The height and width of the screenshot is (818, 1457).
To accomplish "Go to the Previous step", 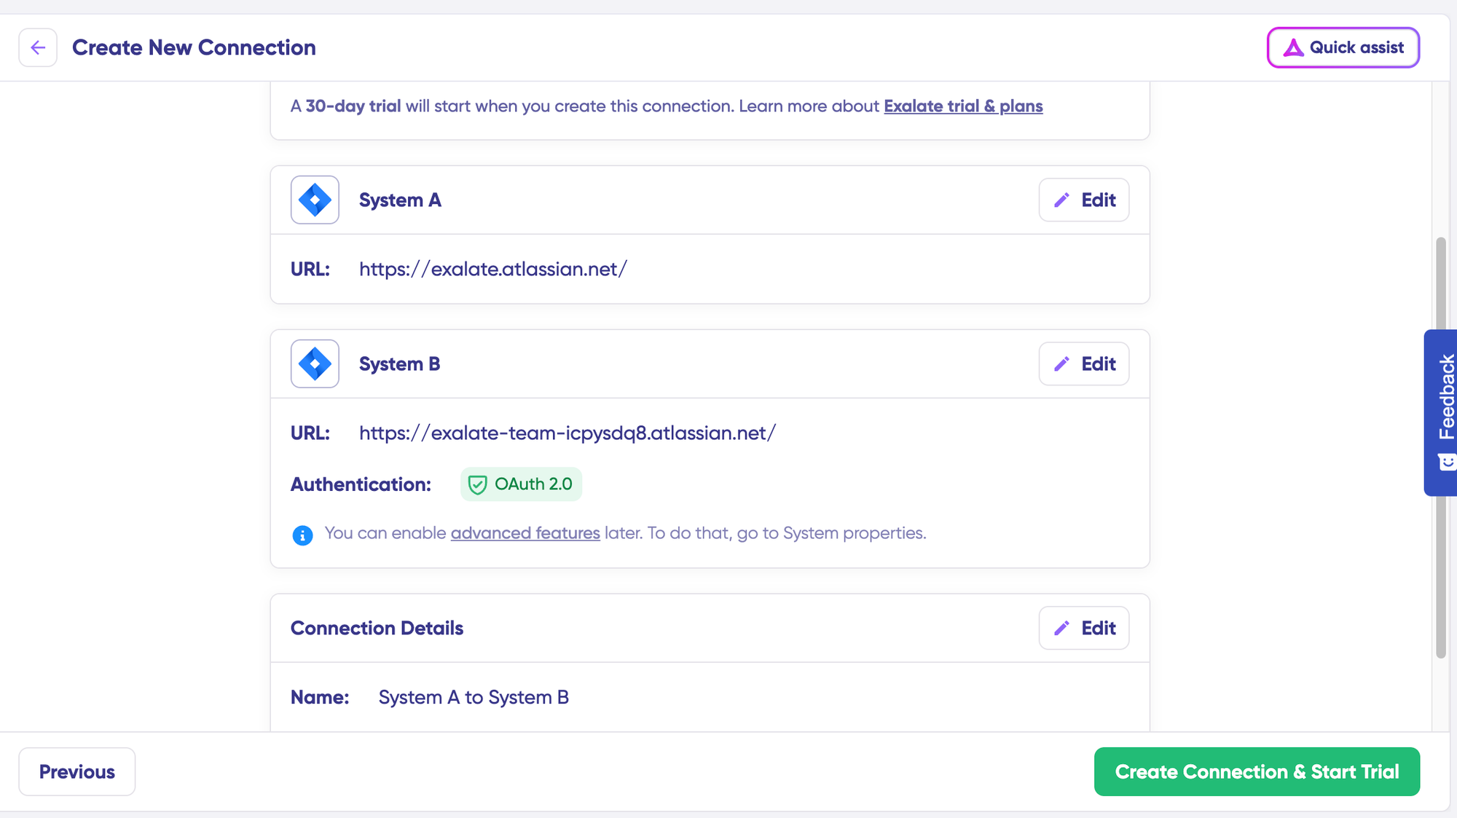I will click(77, 771).
